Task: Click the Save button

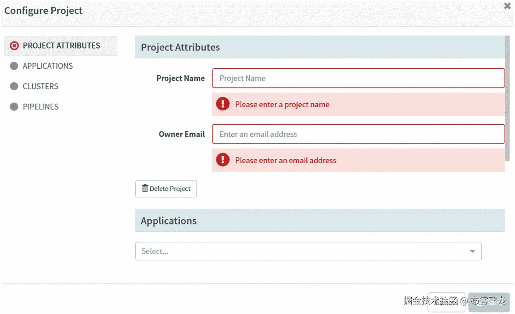Action: click(x=489, y=302)
